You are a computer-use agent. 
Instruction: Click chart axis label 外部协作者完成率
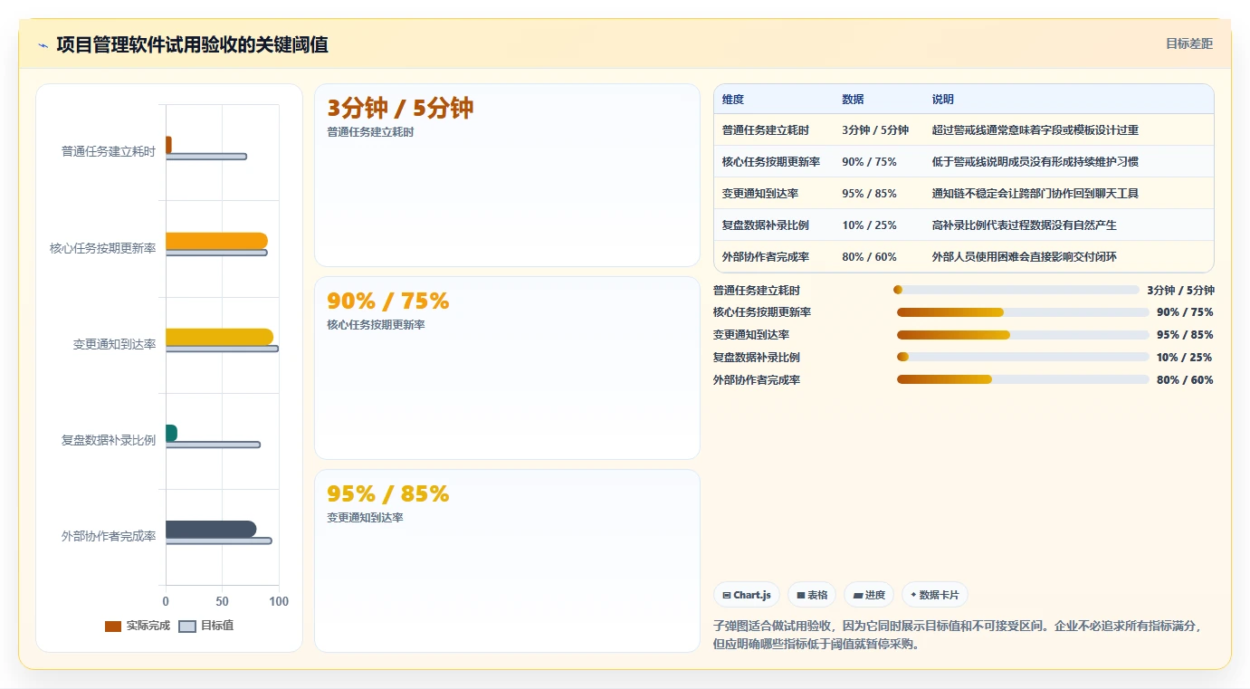pos(109,536)
